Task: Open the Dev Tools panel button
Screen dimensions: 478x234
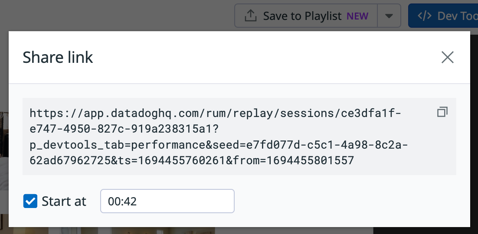Action: click(x=443, y=16)
